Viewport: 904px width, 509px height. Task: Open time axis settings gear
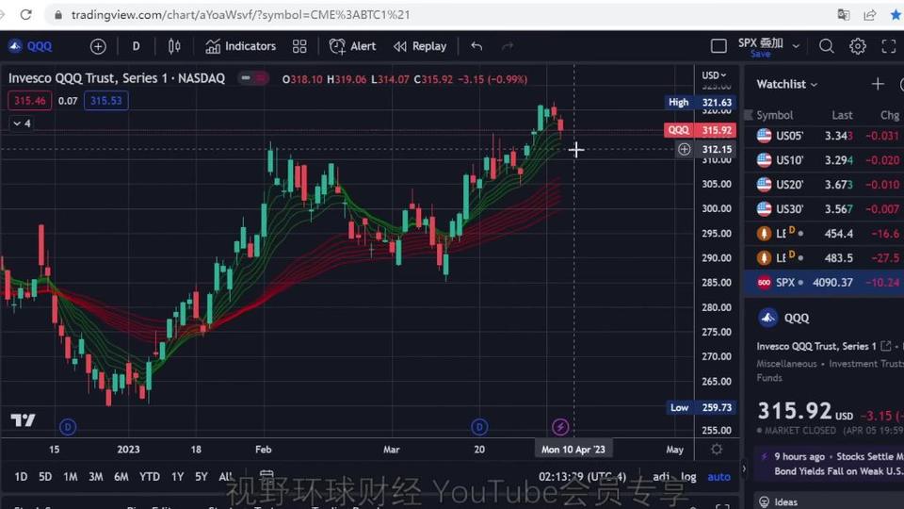pos(717,449)
